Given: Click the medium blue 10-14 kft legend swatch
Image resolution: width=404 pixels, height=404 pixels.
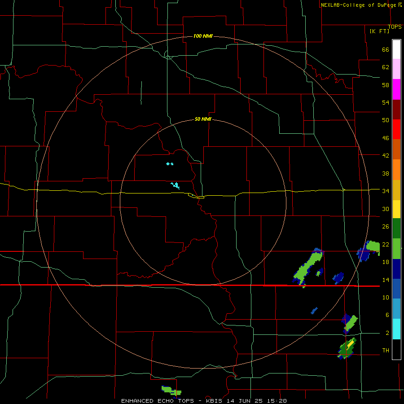Looking at the screenshot, I should (x=396, y=289).
